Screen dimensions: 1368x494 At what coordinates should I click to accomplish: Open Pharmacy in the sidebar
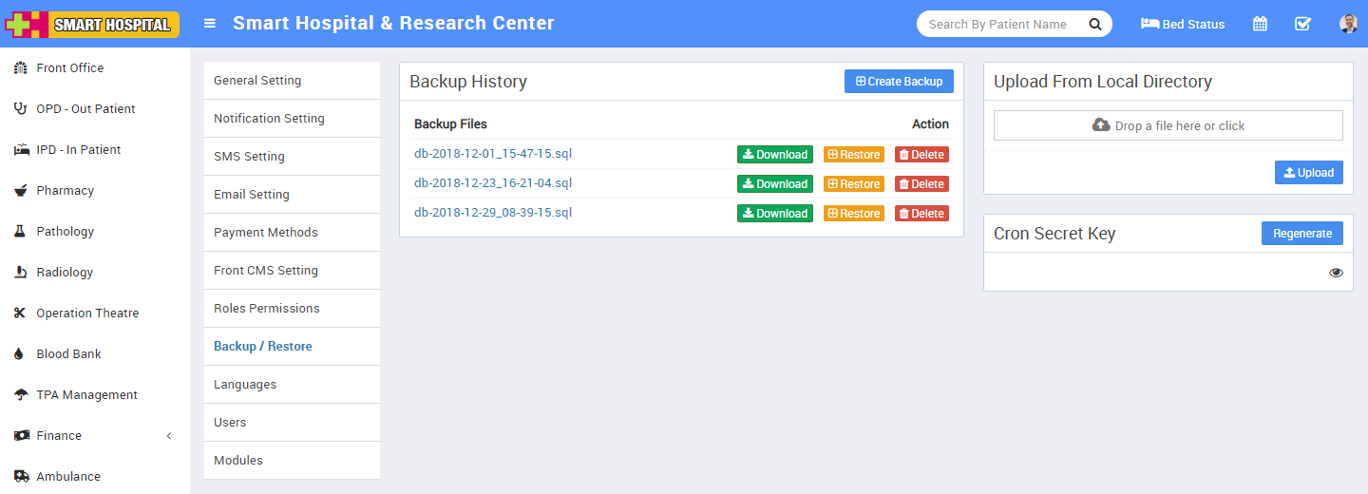(65, 191)
